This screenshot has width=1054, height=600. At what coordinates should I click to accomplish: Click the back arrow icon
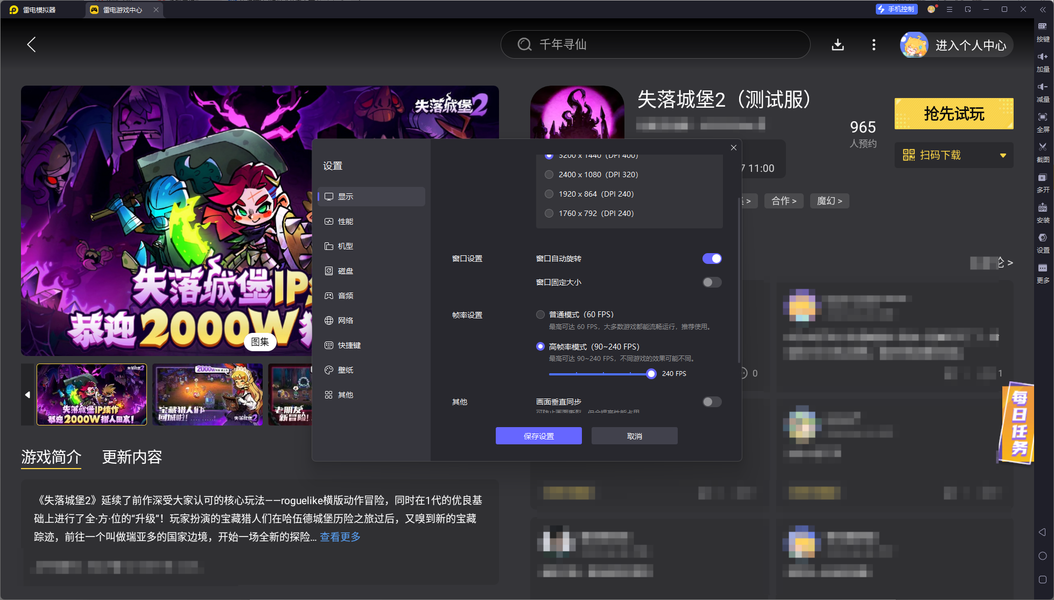click(31, 45)
